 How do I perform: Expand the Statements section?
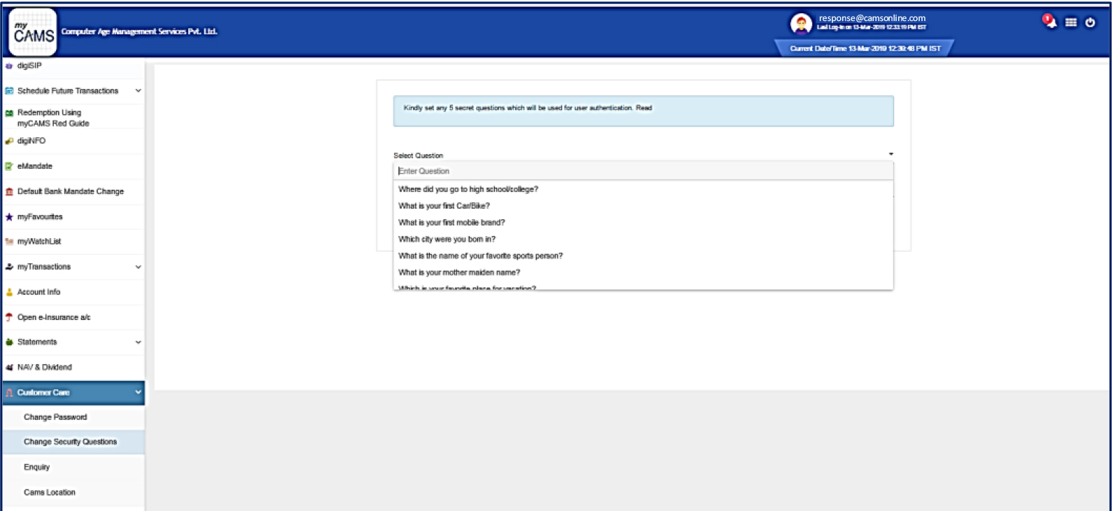pos(138,342)
